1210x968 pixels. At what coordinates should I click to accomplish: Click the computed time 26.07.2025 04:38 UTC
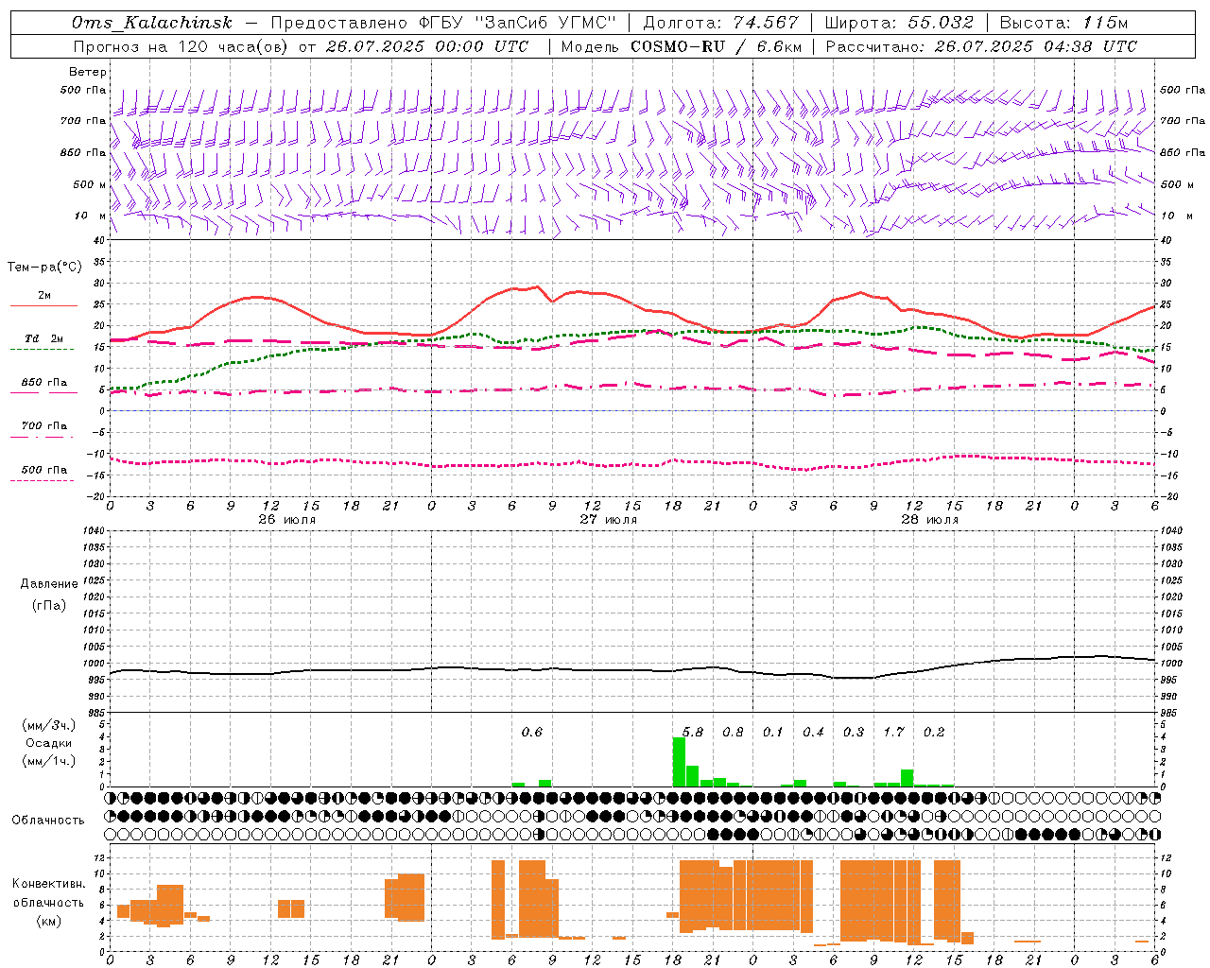1036,46
